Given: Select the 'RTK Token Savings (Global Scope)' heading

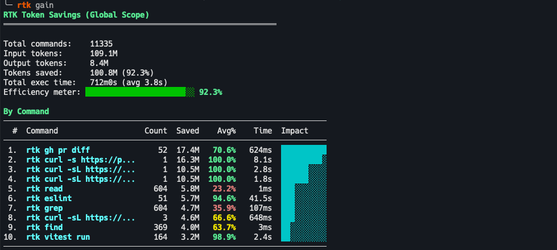Looking at the screenshot, I should pyautogui.click(x=76, y=15).
